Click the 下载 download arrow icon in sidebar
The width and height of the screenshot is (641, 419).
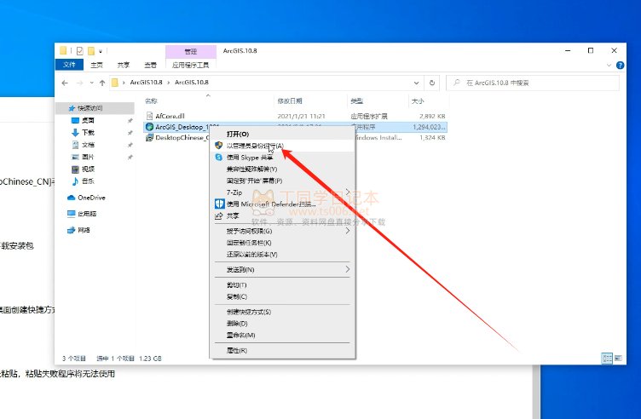tap(75, 133)
